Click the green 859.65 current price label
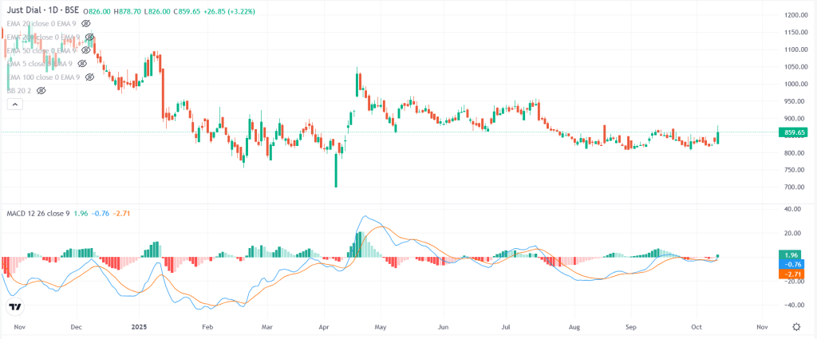Screen dimensions: 817x339 (x=795, y=132)
